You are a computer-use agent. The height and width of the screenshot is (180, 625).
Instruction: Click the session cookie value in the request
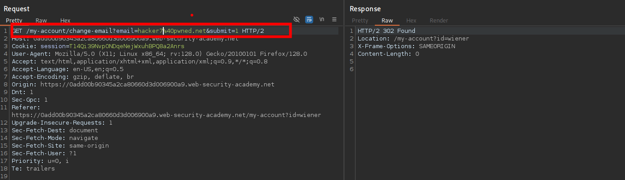pos(126,46)
